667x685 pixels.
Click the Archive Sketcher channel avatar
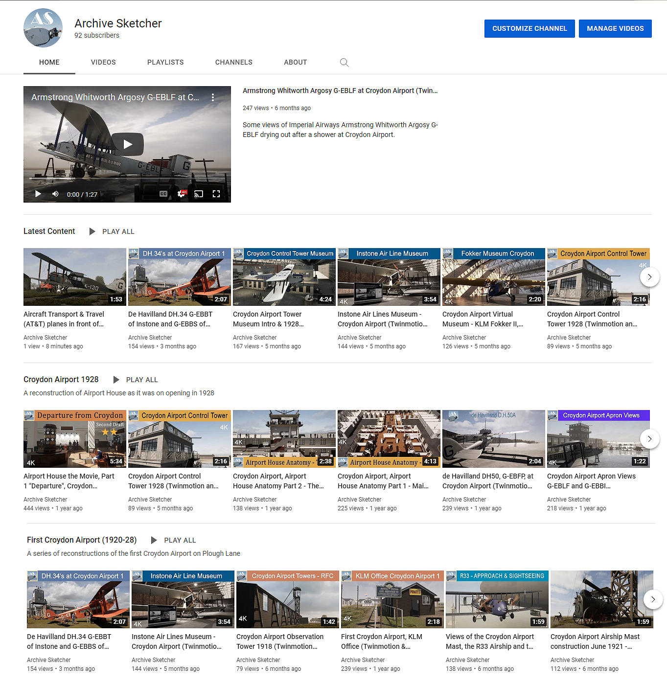click(43, 28)
